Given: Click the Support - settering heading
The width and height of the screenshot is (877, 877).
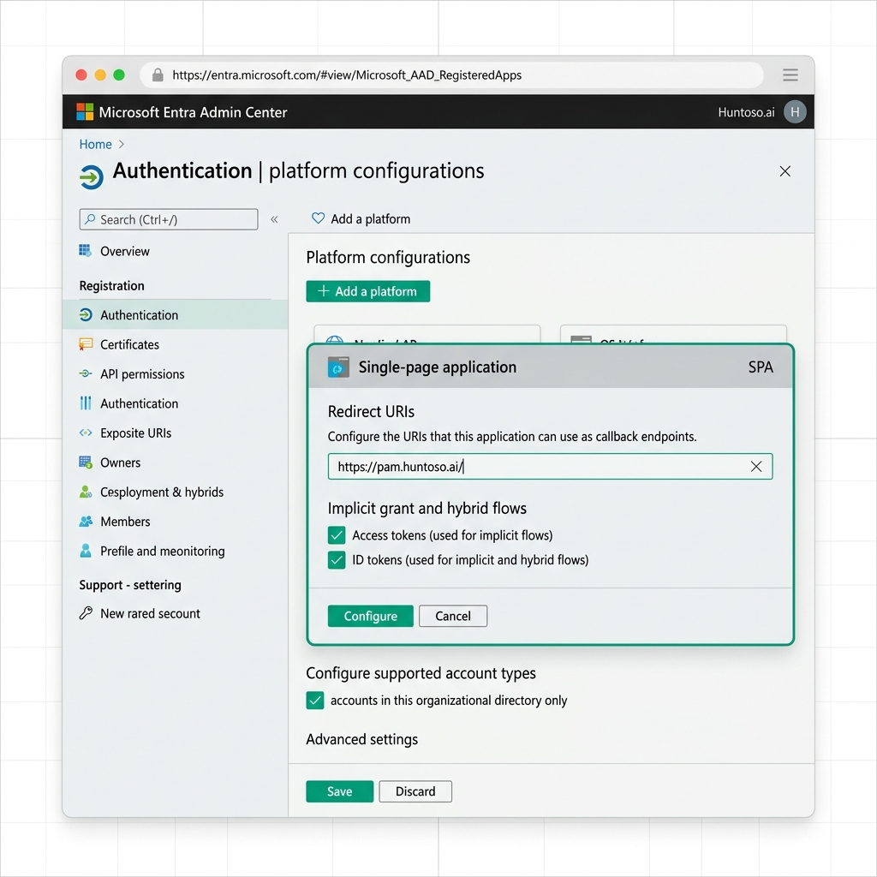Looking at the screenshot, I should pos(130,585).
